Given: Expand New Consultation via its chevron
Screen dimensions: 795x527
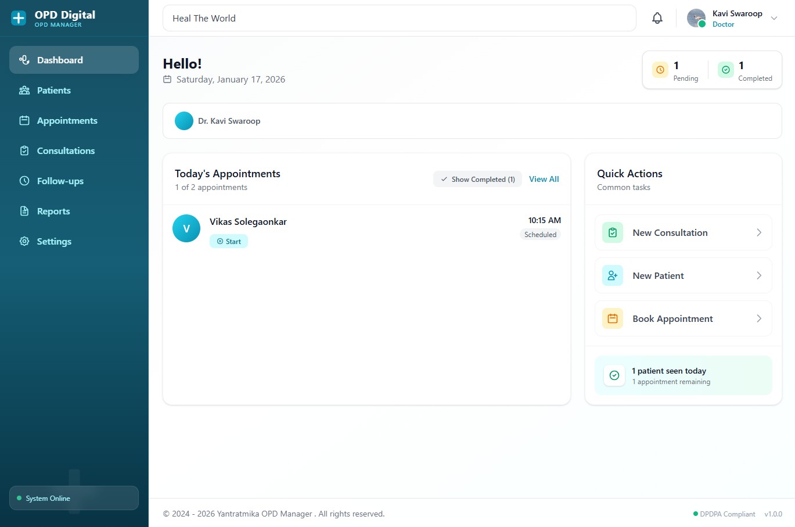Looking at the screenshot, I should [759, 232].
